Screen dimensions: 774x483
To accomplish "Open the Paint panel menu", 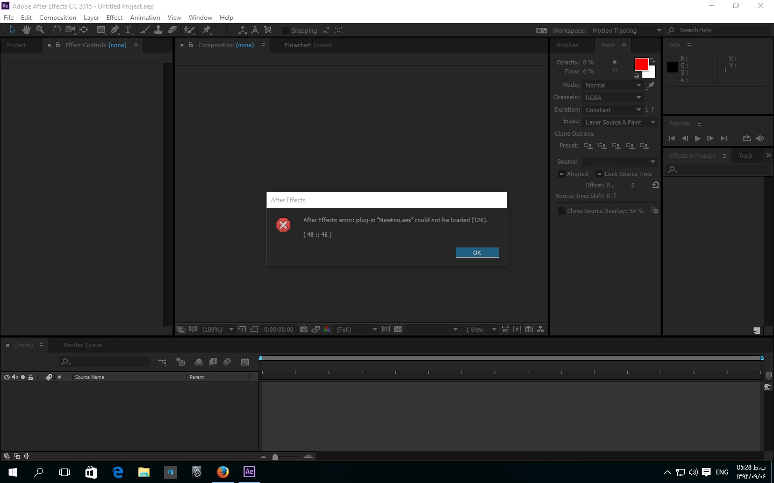I will 624,45.
